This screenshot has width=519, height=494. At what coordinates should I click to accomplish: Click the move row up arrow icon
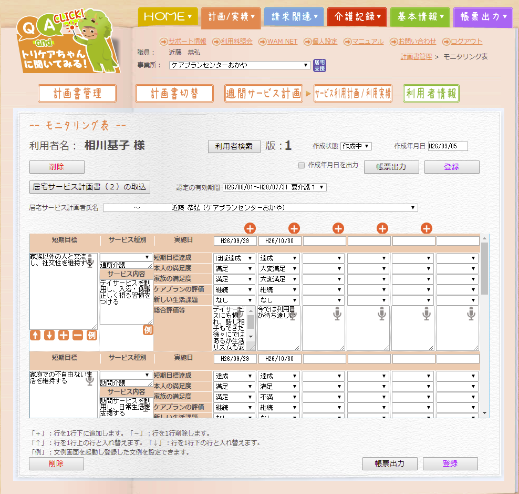35,335
